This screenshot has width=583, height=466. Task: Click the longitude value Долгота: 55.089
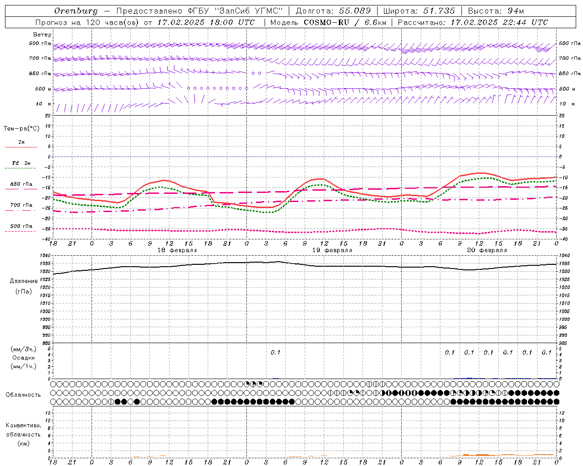point(333,10)
